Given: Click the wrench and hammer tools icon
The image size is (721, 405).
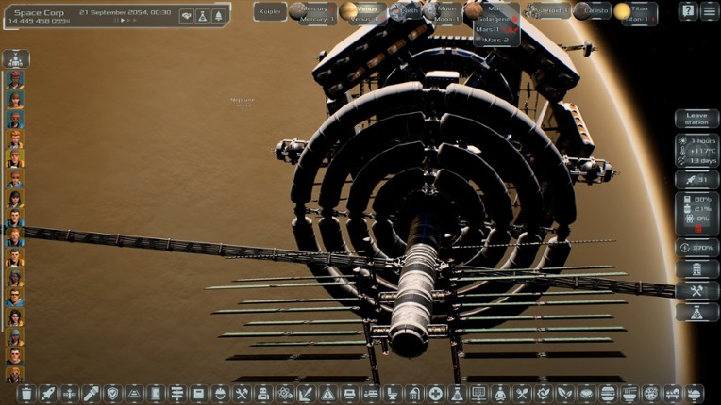Looking at the screenshot, I should pyautogui.click(x=696, y=291).
